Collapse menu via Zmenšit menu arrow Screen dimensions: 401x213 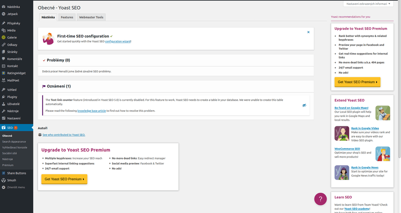pyautogui.click(x=4, y=187)
